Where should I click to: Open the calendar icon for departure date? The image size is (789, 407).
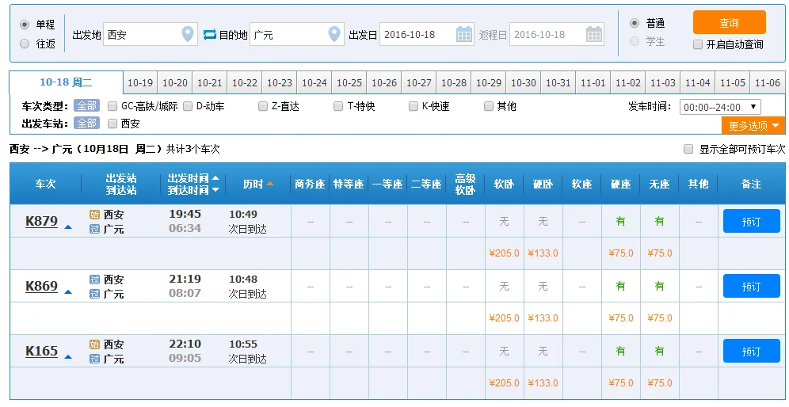point(464,34)
